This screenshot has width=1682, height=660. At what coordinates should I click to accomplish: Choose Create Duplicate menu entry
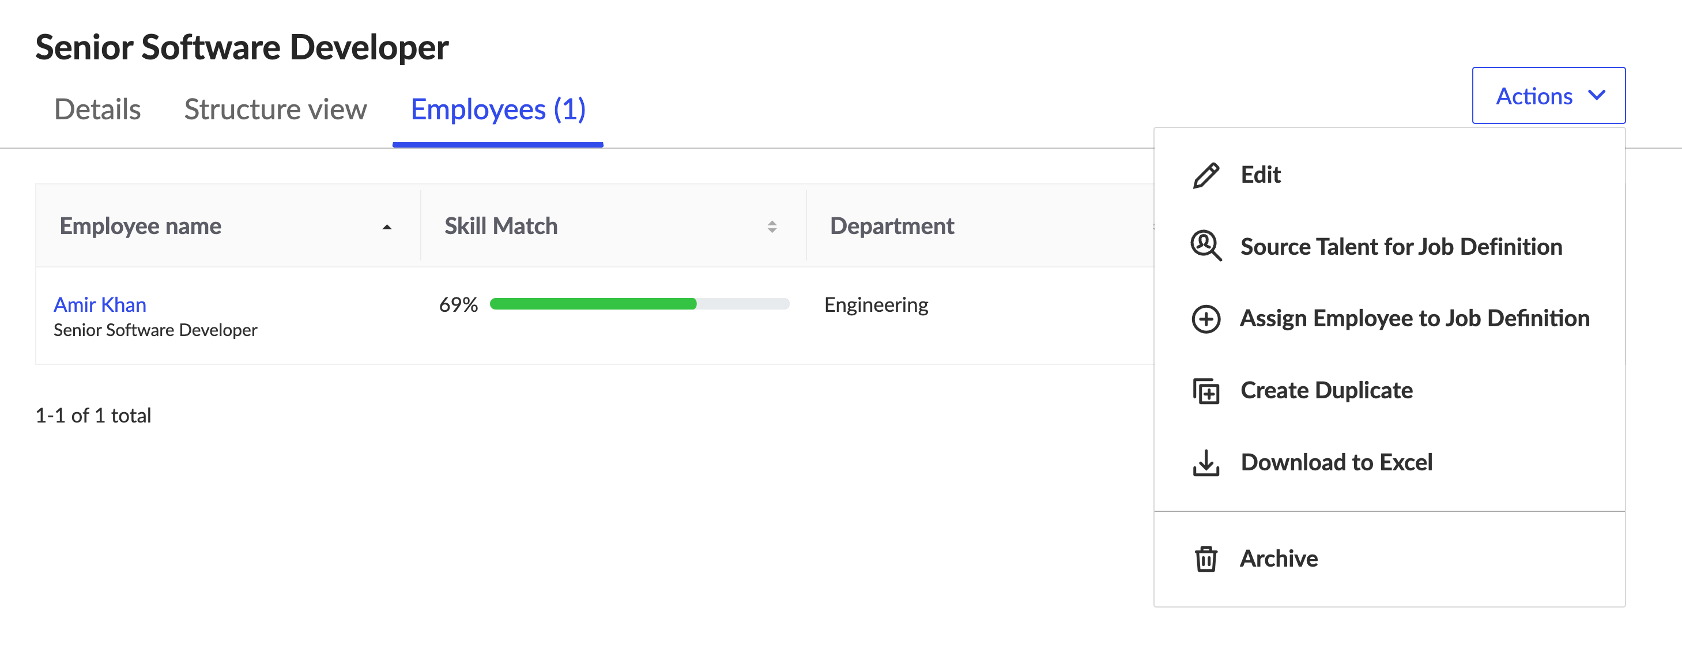pos(1326,390)
